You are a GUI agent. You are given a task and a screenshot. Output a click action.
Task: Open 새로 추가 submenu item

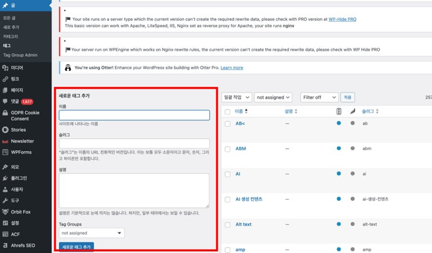11,27
